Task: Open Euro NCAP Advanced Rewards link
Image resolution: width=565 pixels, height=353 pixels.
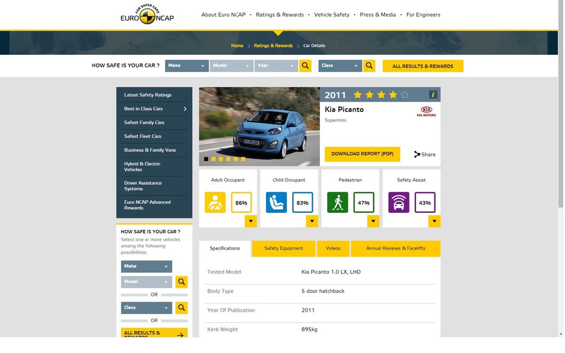Action: click(x=147, y=205)
